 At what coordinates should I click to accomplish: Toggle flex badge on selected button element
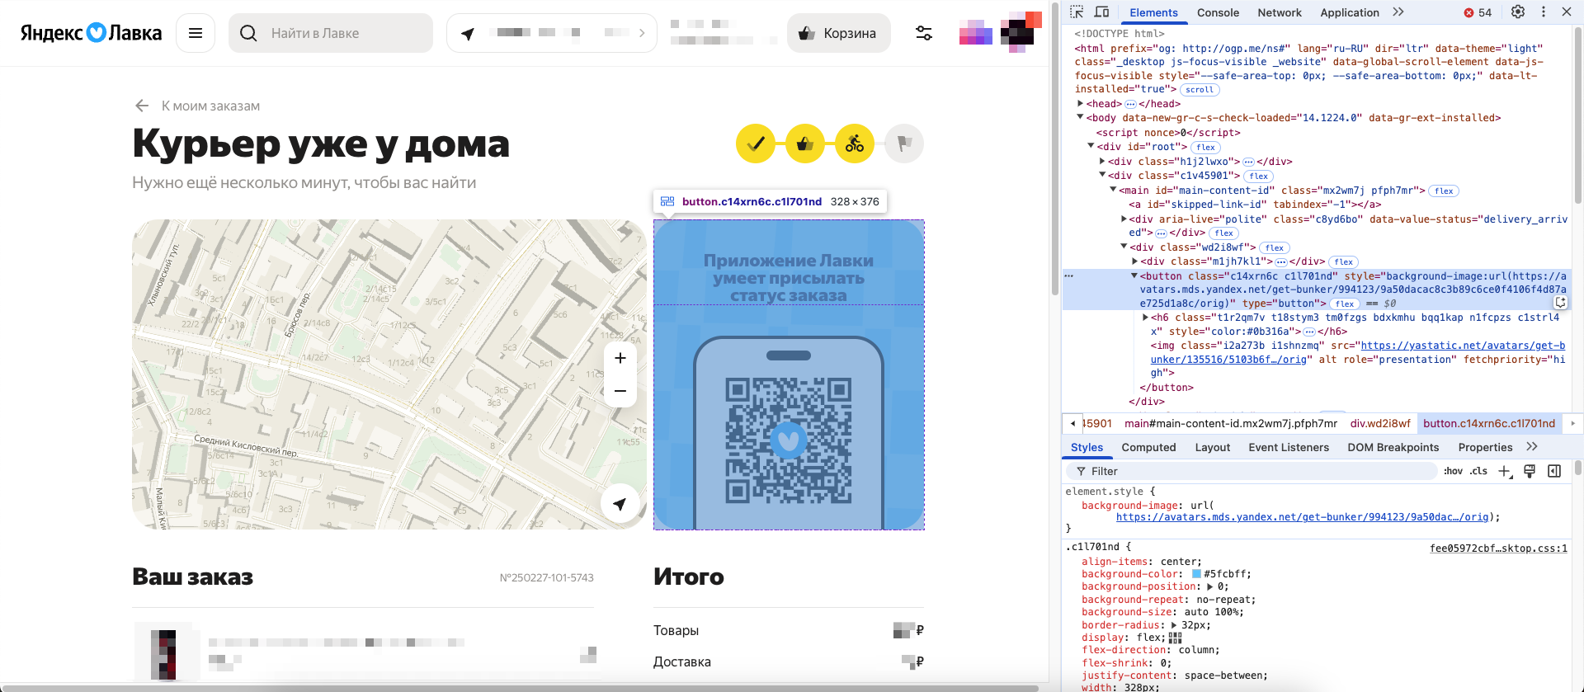(x=1345, y=304)
